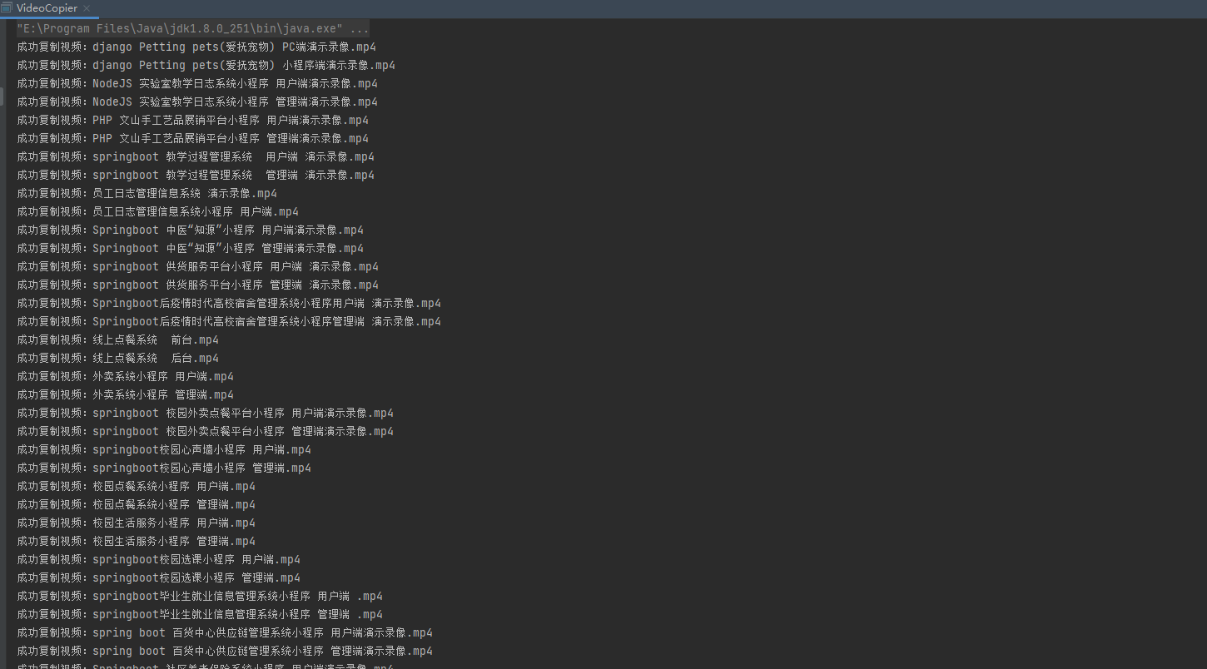Click line 'springboot毕业生就业信息管理系统小程序 用户端 .mp4'
The width and height of the screenshot is (1207, 669).
coord(200,596)
